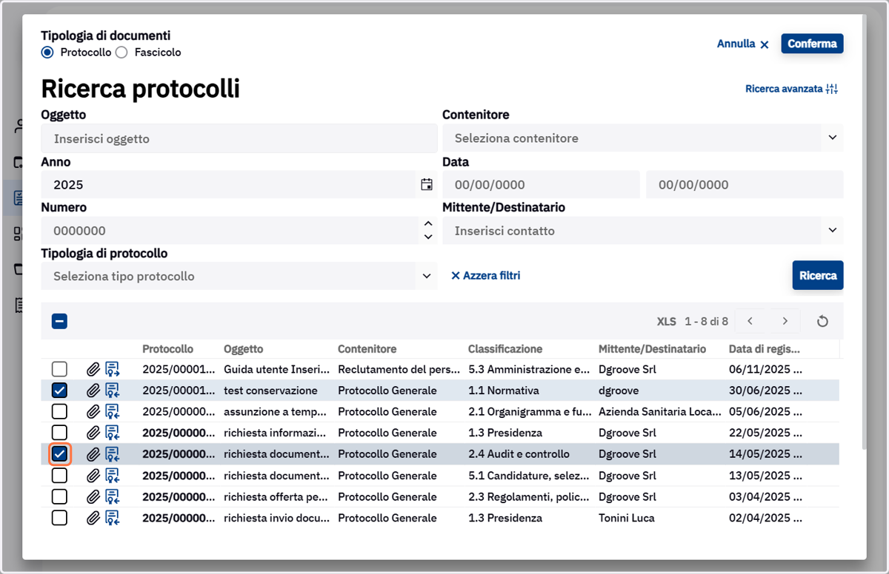Screen dimensions: 889x574
Task: Run the search with the Ricerca button
Action: click(818, 275)
